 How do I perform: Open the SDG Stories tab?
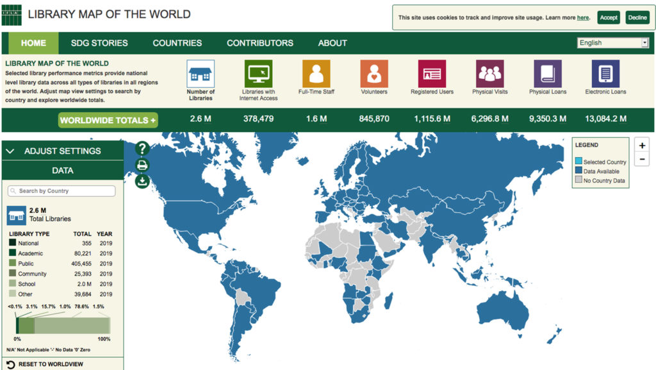pos(99,43)
